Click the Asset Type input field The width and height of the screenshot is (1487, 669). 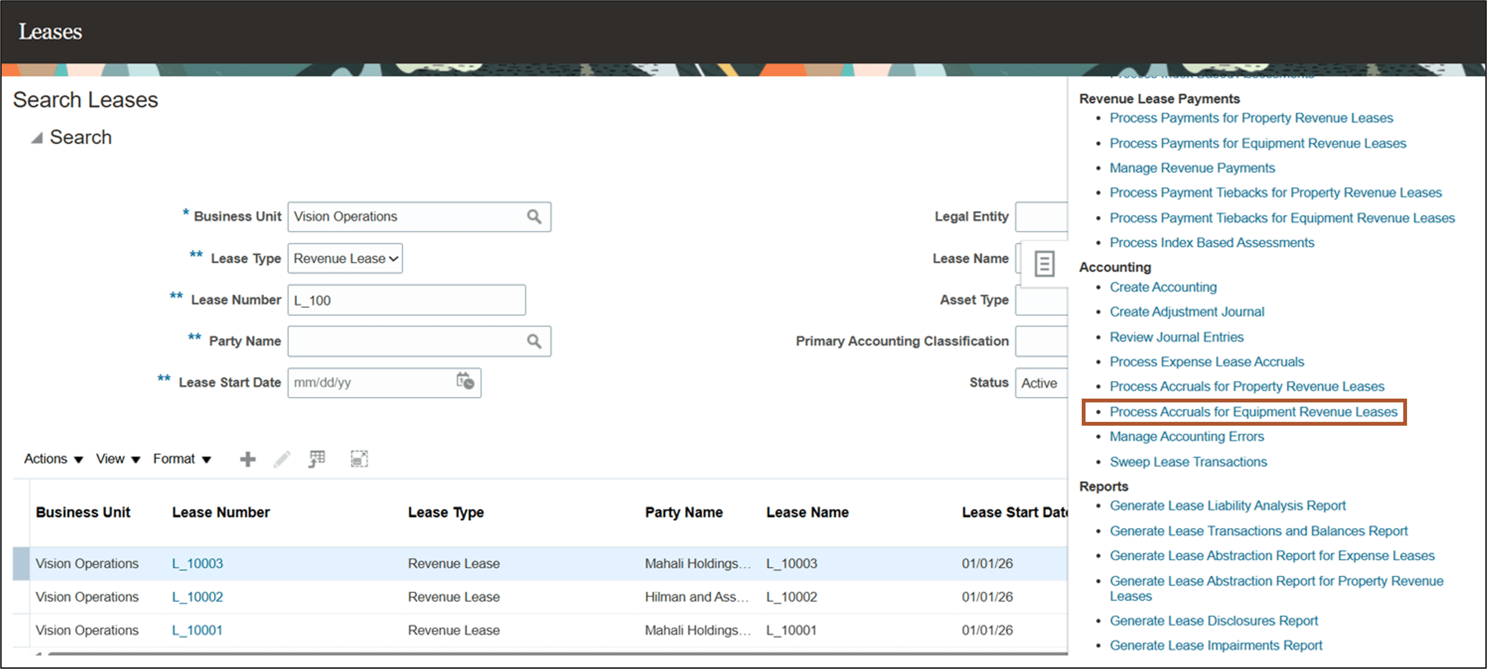point(1042,300)
